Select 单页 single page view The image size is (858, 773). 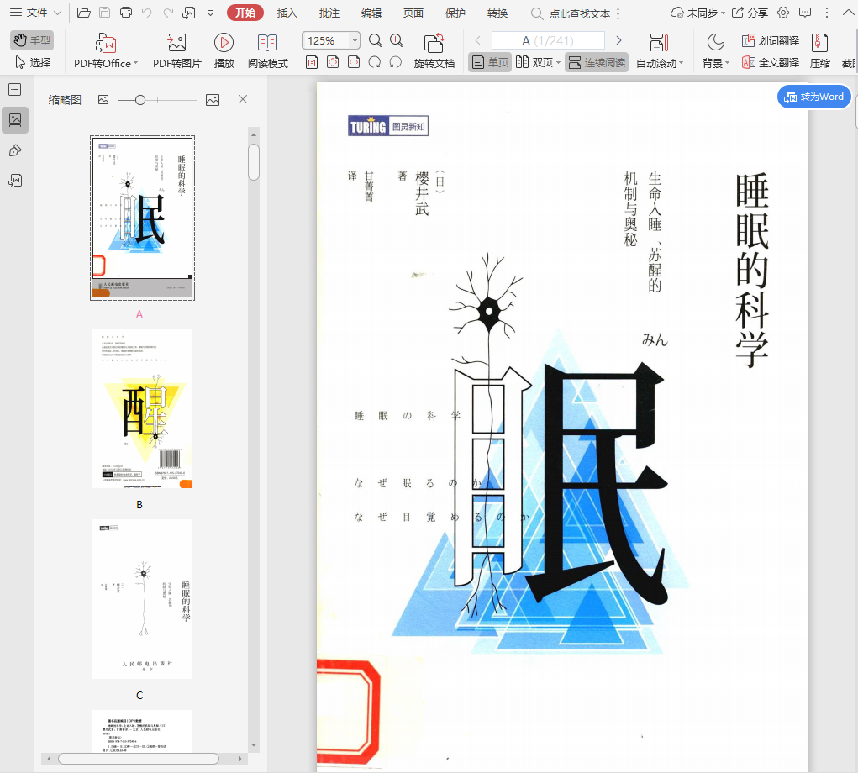(x=490, y=62)
